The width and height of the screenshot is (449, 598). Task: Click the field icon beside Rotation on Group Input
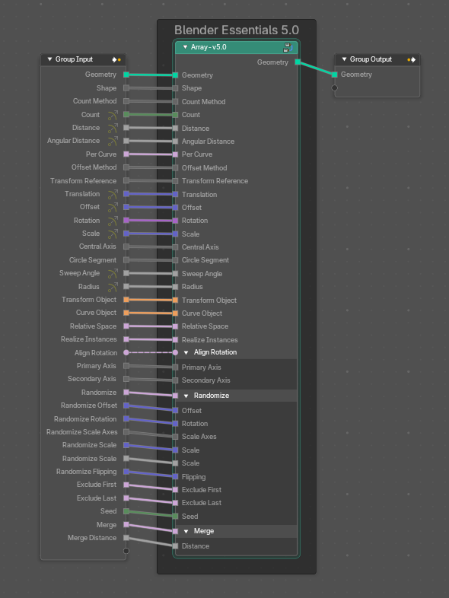[x=113, y=221]
